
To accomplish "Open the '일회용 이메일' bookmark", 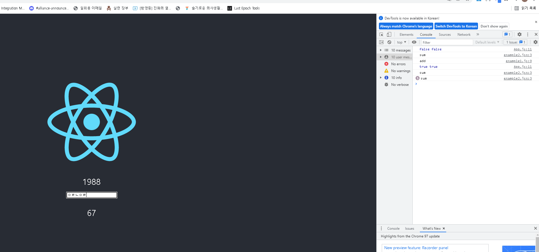I will pos(88,8).
